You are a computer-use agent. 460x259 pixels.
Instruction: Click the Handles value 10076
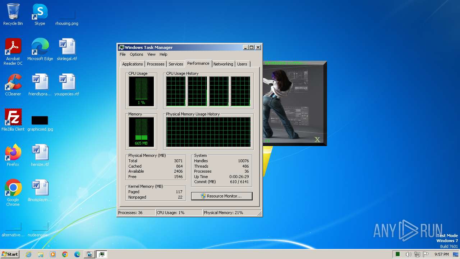243,161
